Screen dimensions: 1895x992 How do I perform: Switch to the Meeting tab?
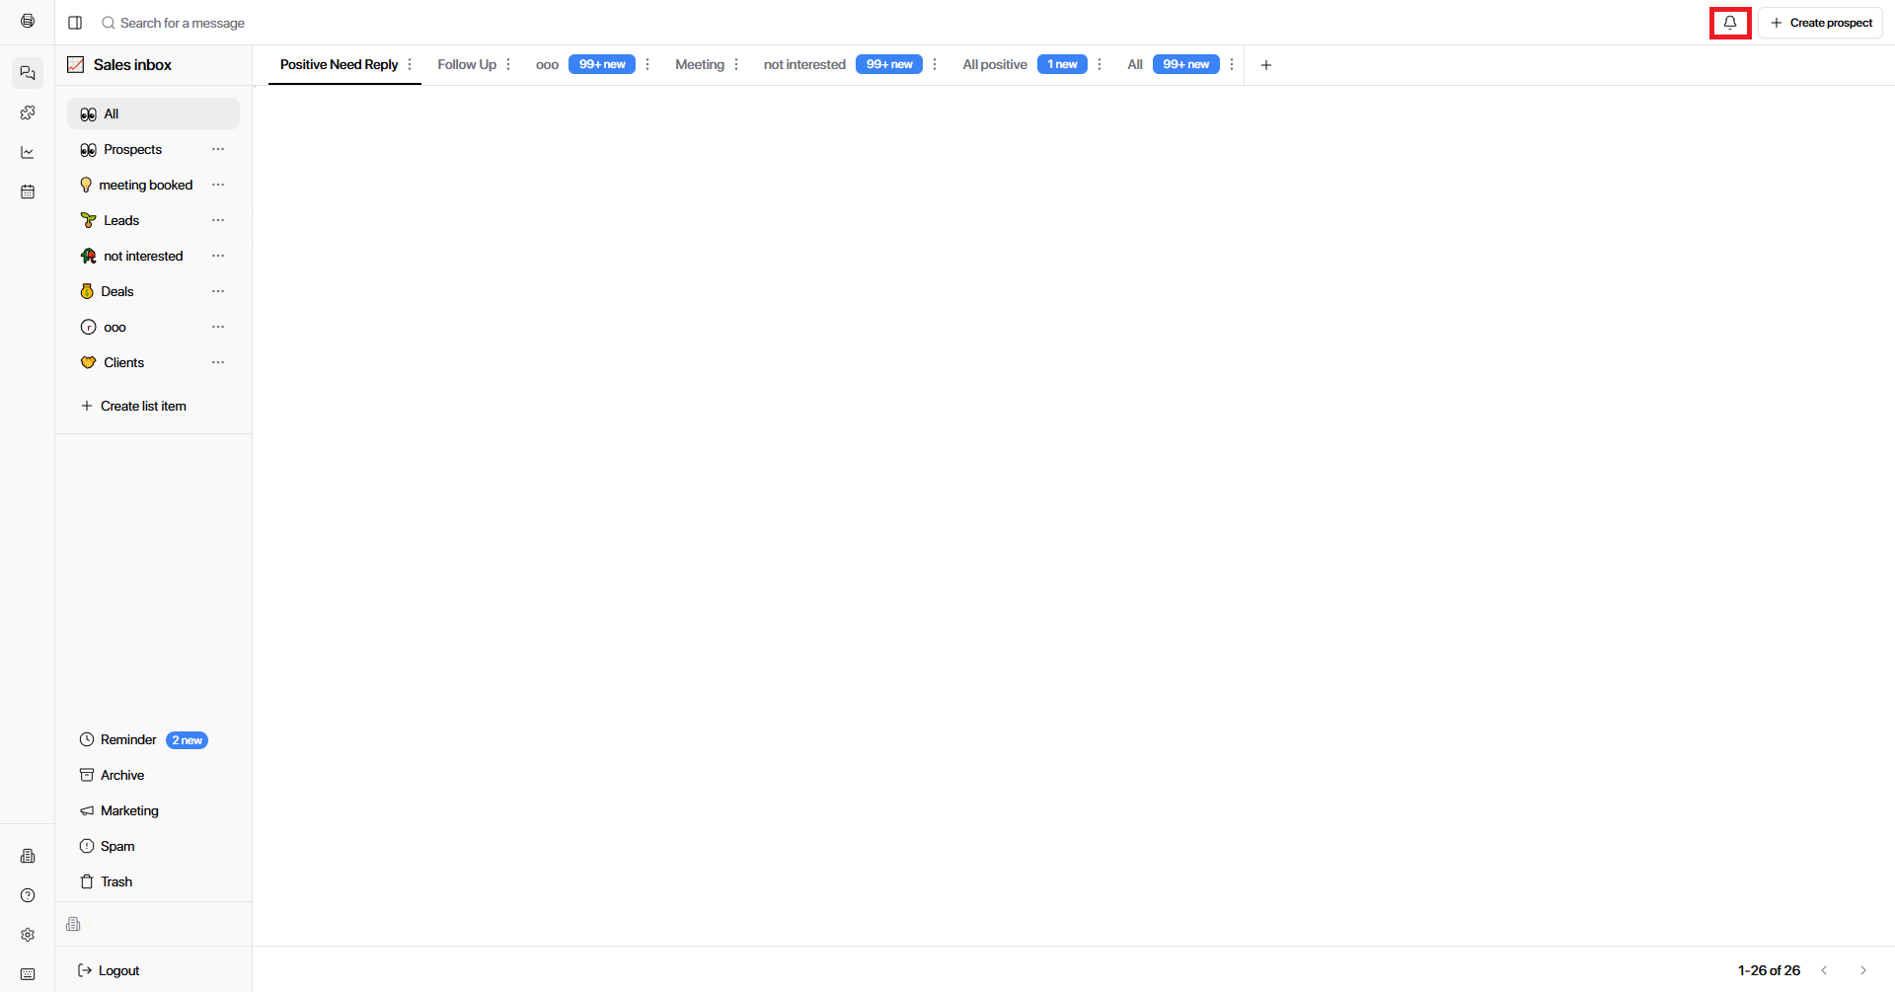[x=700, y=64]
